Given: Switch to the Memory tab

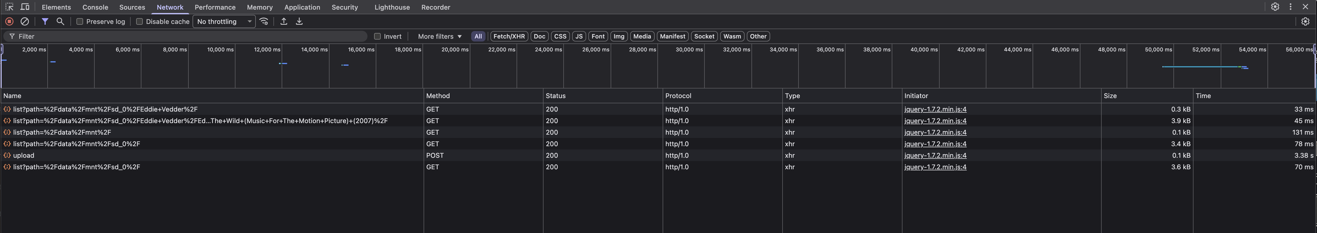Looking at the screenshot, I should coord(260,7).
